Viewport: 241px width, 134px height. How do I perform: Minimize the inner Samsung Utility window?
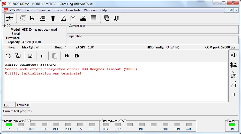[x=226, y=10]
